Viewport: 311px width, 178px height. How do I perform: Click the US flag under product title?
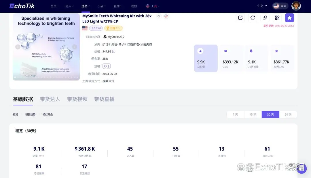coord(85,28)
